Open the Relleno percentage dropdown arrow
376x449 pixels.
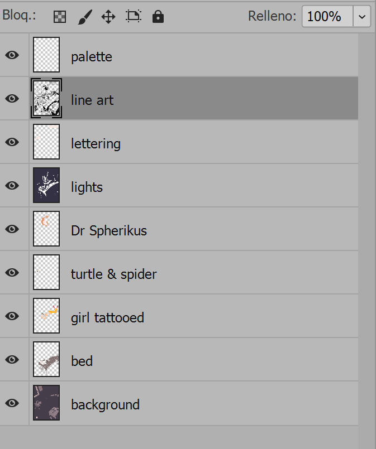coord(362,17)
